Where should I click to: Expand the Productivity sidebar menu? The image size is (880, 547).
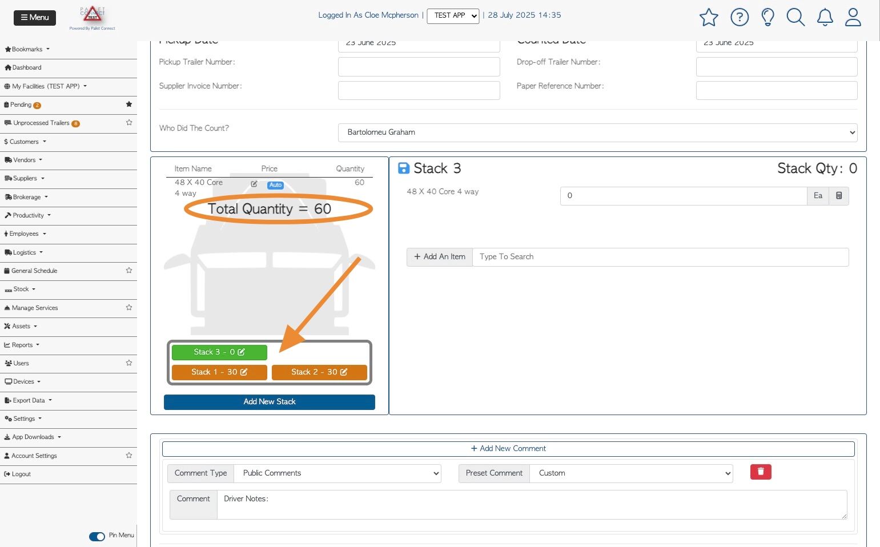click(28, 215)
